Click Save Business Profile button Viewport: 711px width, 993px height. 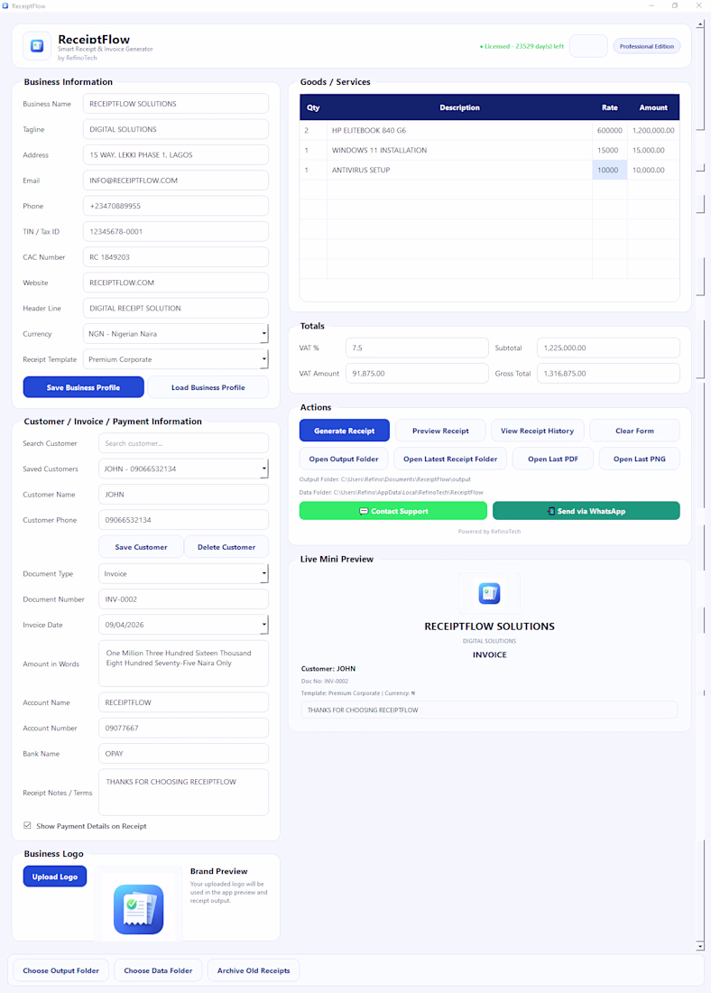coord(84,387)
